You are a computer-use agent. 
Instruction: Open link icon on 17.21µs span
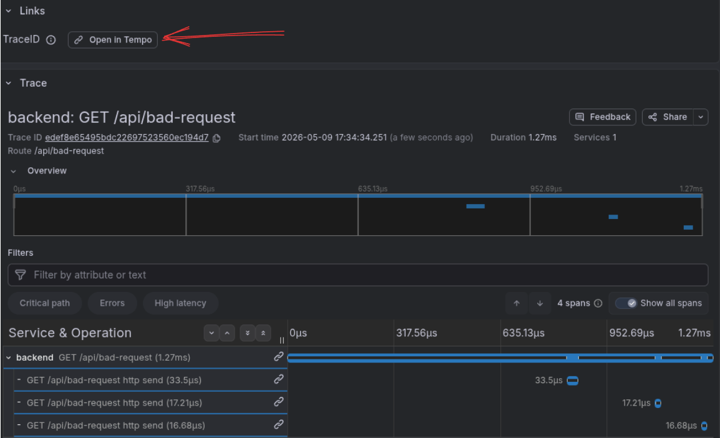point(278,402)
